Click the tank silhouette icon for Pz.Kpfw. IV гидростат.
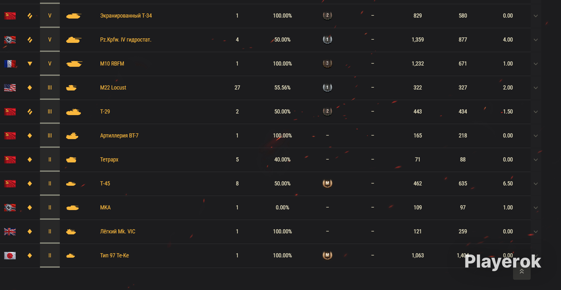561x290 pixels. point(74,40)
